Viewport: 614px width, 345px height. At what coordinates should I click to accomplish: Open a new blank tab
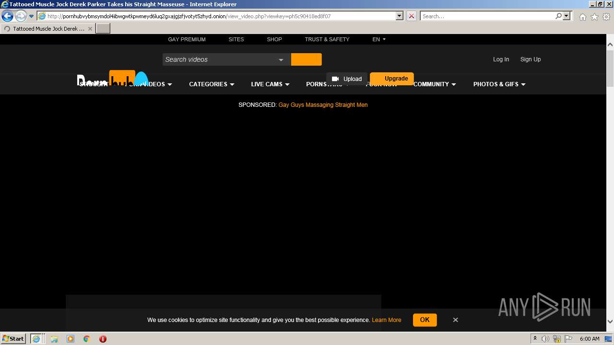click(103, 28)
